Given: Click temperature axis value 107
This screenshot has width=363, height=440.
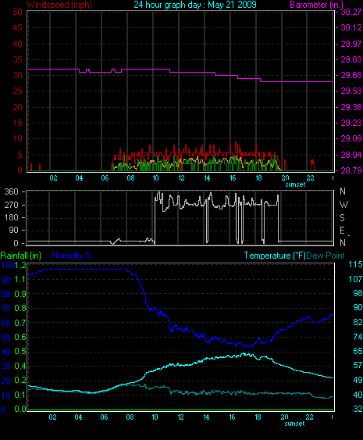Looking at the screenshot, I should pyautogui.click(x=355, y=279).
